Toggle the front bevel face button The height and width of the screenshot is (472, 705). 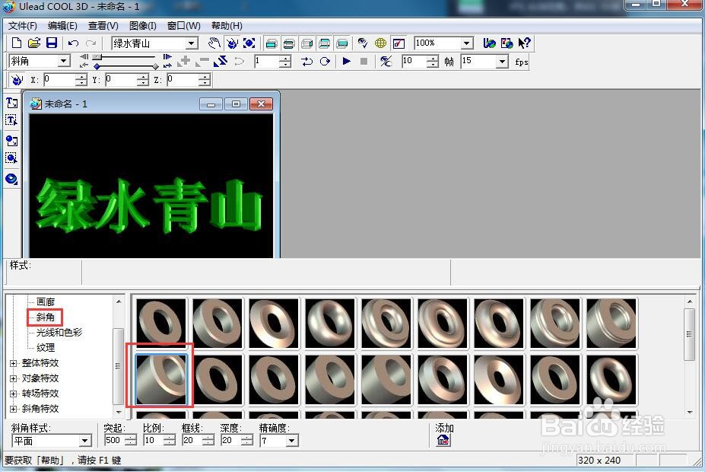point(289,43)
